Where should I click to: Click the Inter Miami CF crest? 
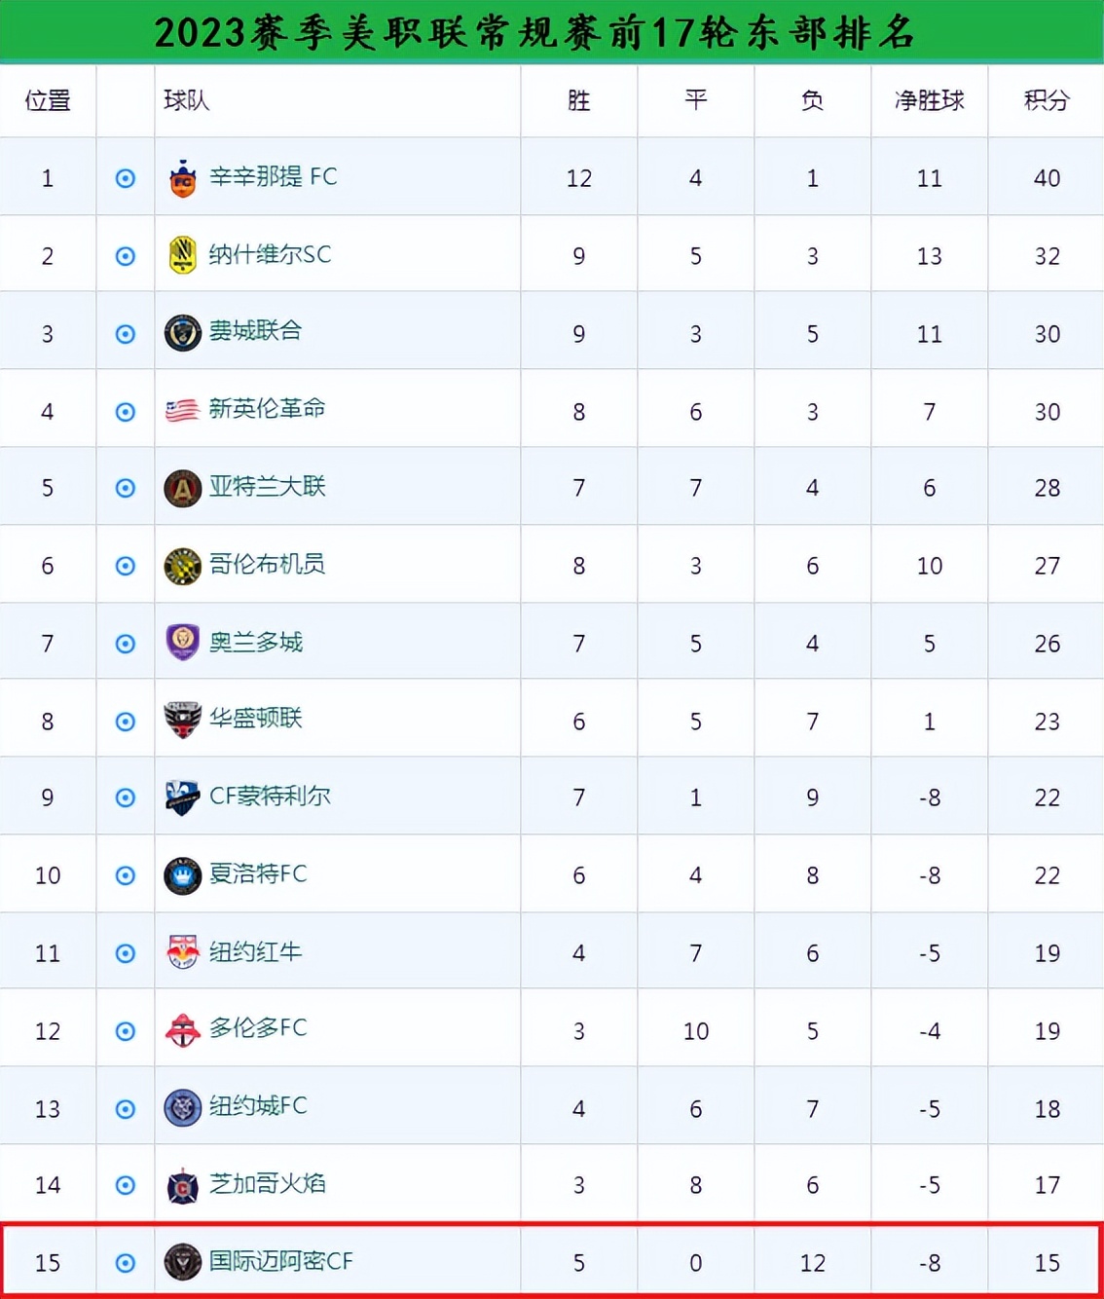182,1262
